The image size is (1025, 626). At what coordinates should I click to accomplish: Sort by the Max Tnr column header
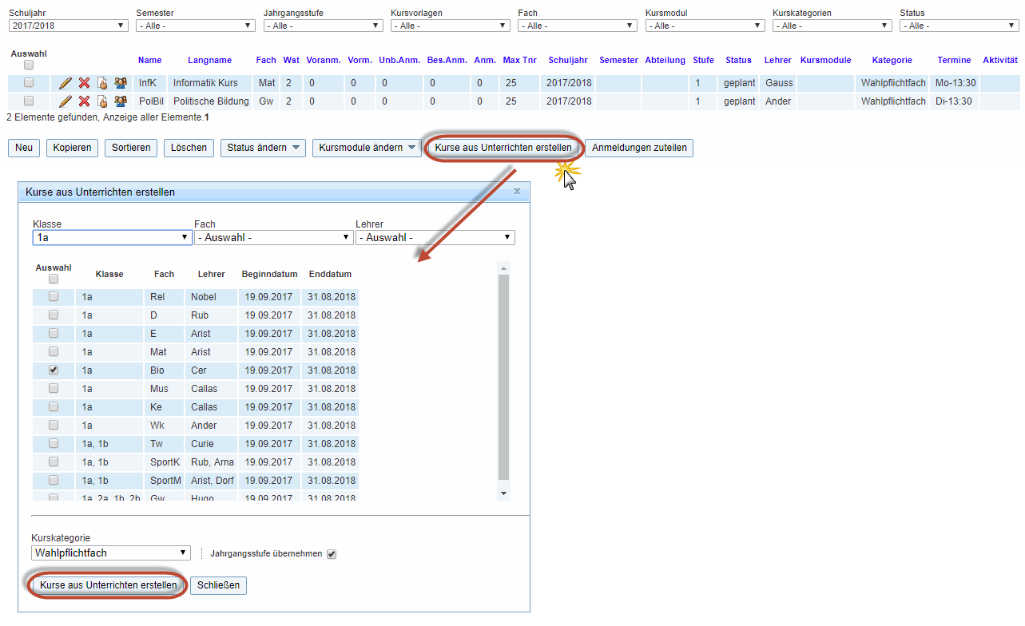519,60
